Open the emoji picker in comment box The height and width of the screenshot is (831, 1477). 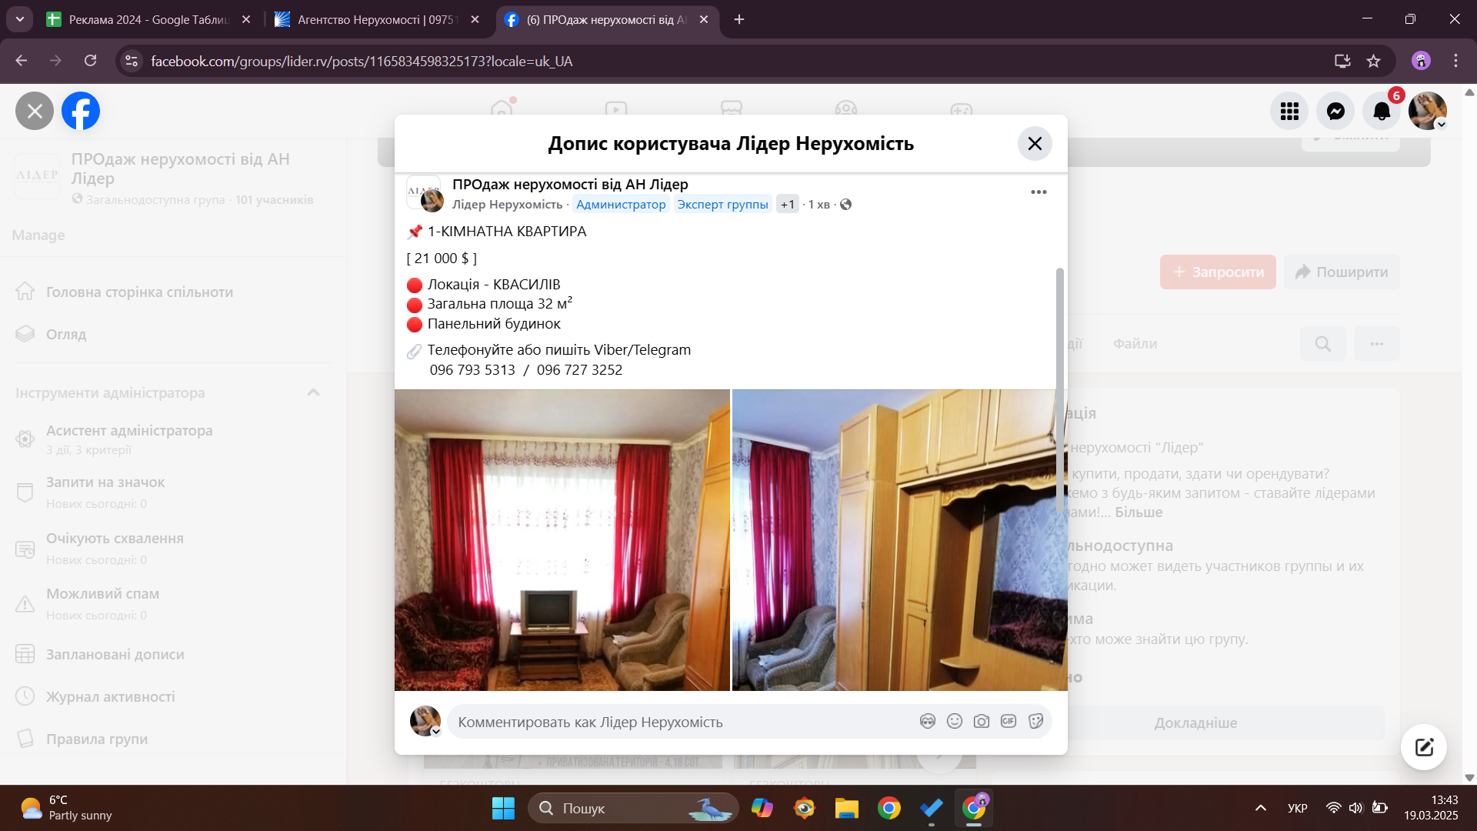point(954,722)
